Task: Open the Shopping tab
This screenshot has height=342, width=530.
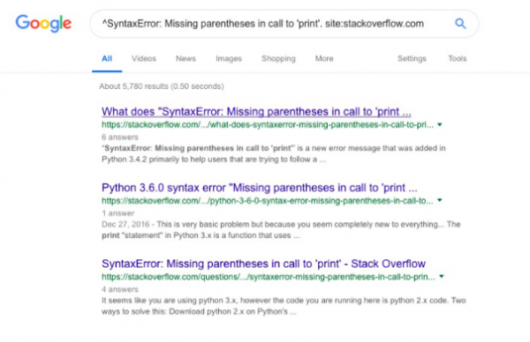Action: pyautogui.click(x=278, y=59)
